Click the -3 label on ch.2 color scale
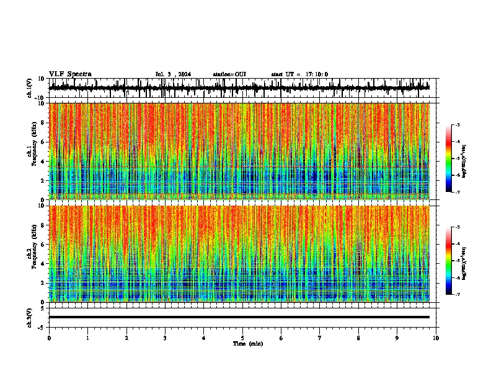Screen dimensions: 491x379 [x=457, y=227]
